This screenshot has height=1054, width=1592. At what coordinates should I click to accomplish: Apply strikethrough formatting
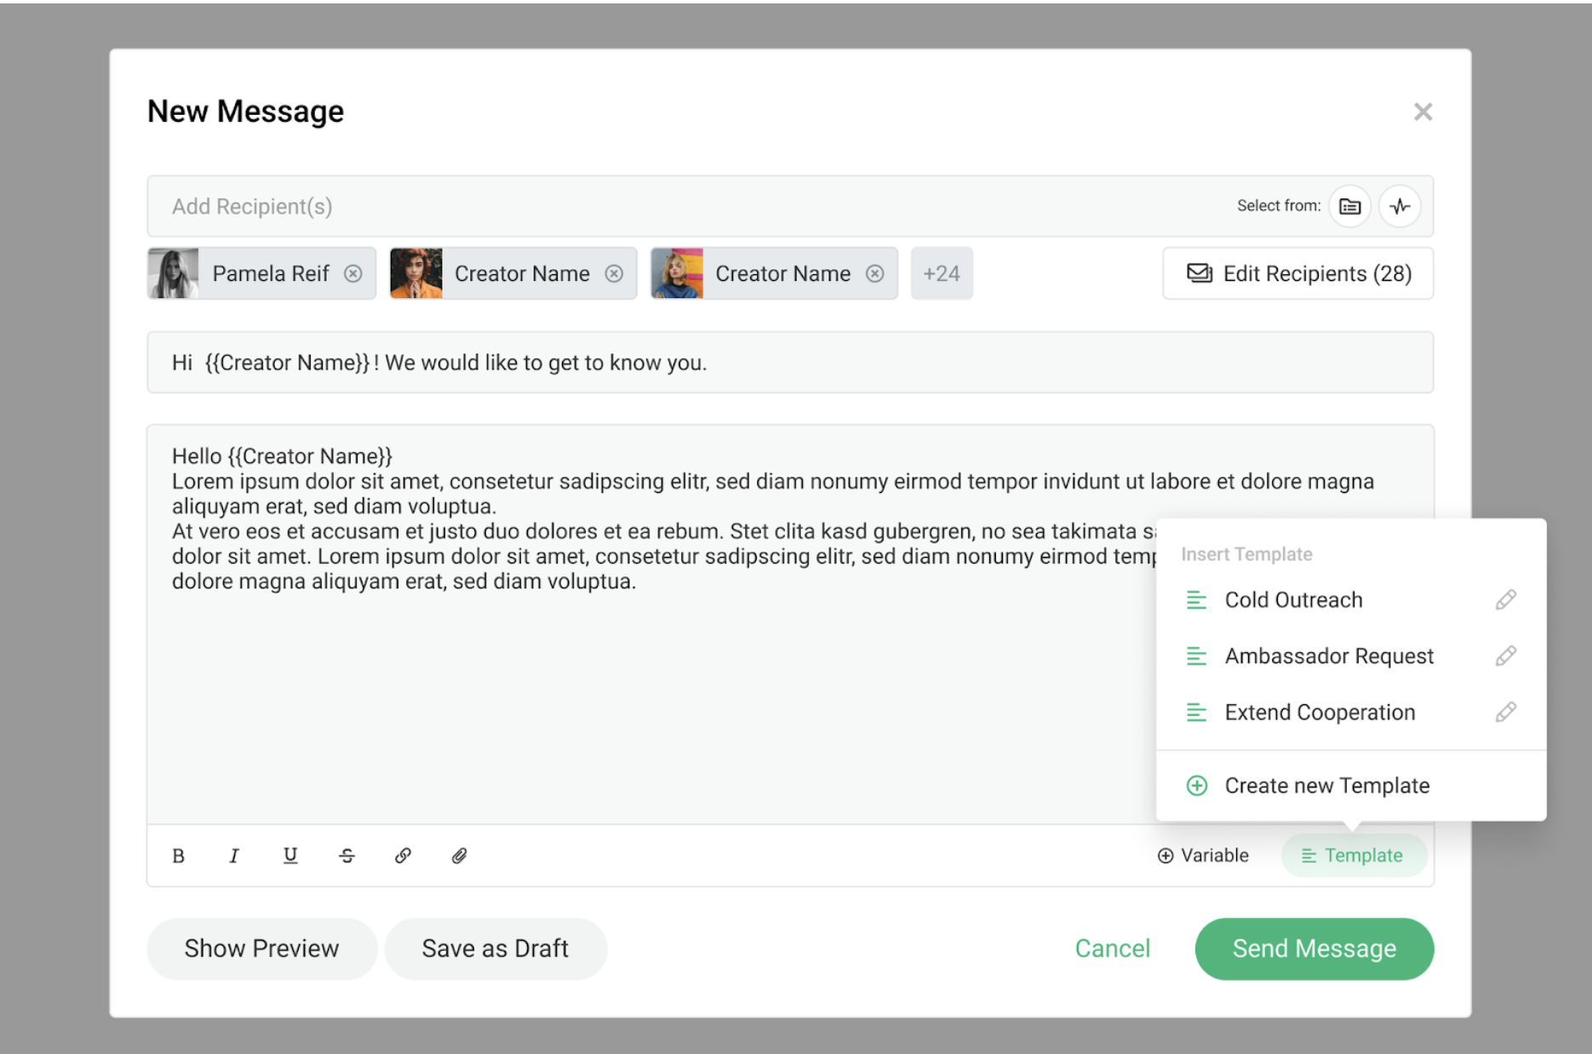click(346, 856)
